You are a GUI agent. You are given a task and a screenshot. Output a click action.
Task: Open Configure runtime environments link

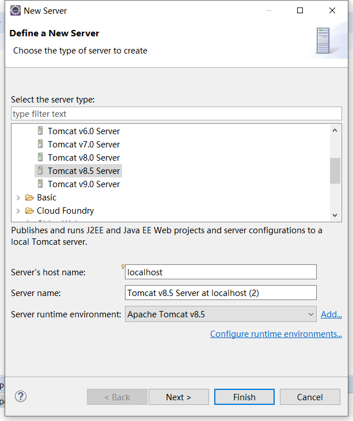pos(276,333)
